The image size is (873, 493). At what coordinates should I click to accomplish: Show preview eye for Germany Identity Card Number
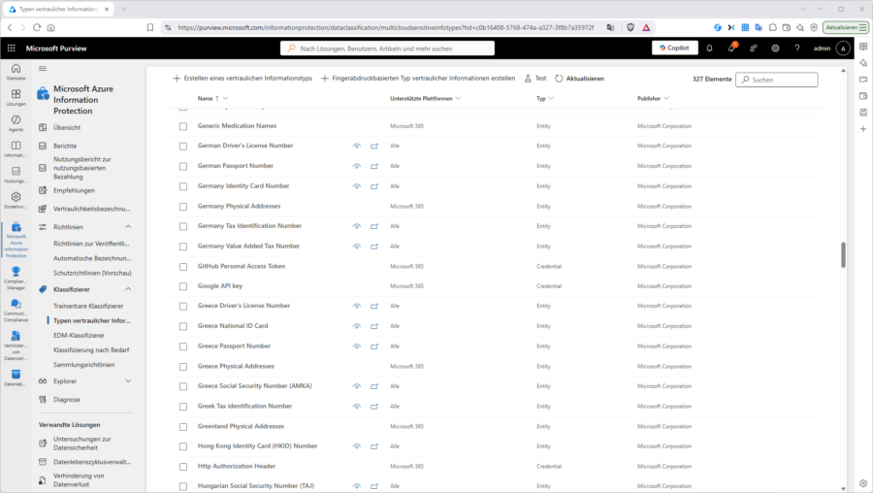357,186
